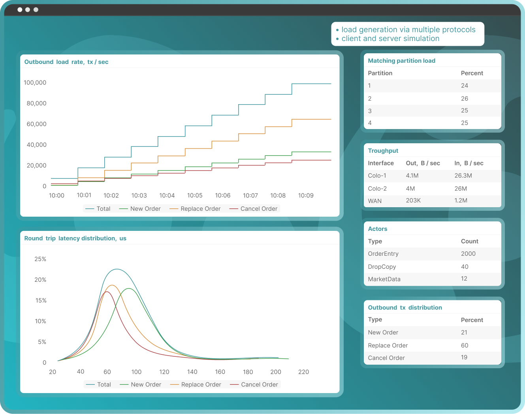Toggle Replace Order in latency distribution legend
The width and height of the screenshot is (525, 414).
tap(196, 384)
